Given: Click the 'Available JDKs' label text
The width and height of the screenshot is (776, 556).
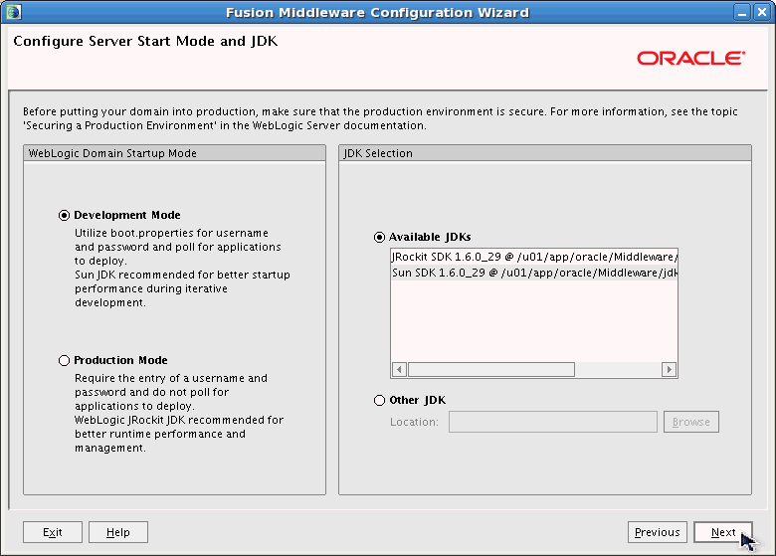Looking at the screenshot, I should pos(430,238).
